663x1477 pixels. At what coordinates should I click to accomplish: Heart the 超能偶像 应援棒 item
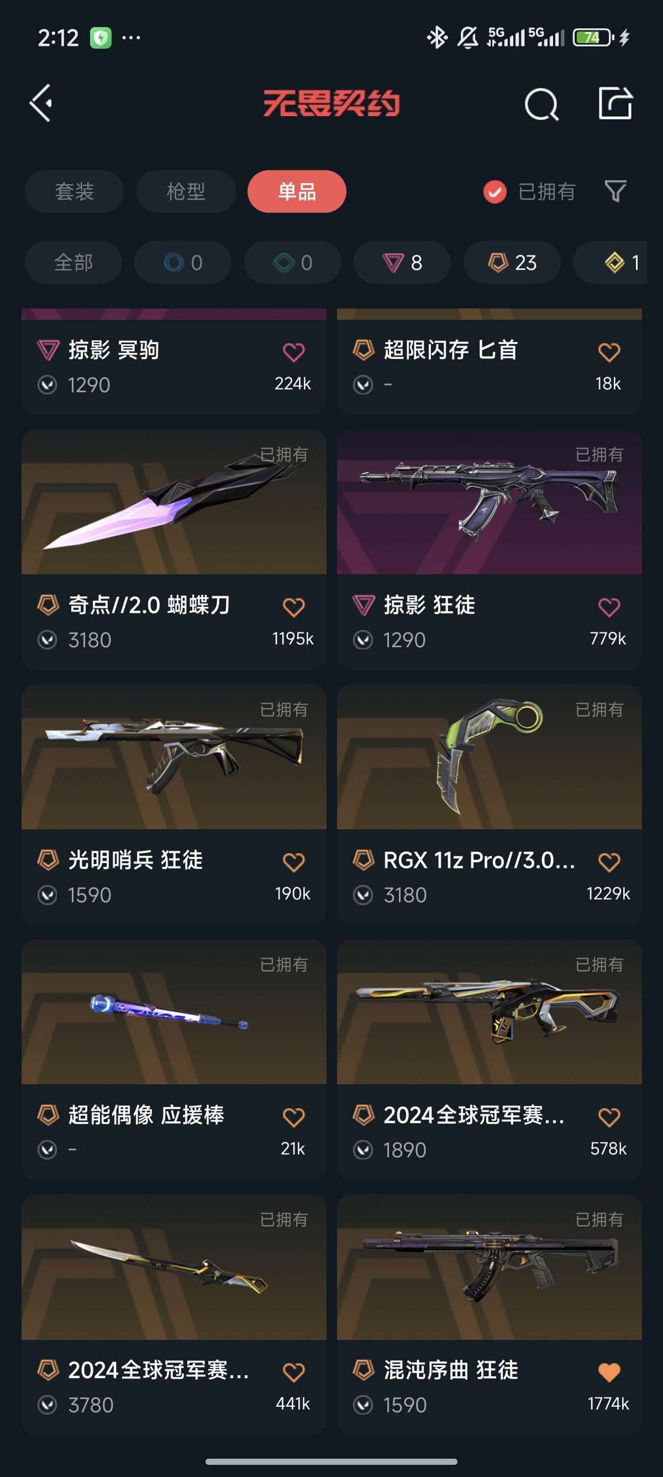[x=293, y=1117]
